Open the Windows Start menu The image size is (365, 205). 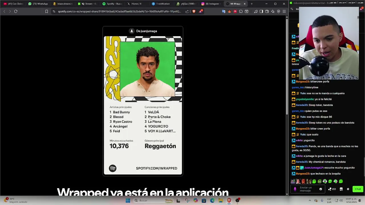(128, 200)
